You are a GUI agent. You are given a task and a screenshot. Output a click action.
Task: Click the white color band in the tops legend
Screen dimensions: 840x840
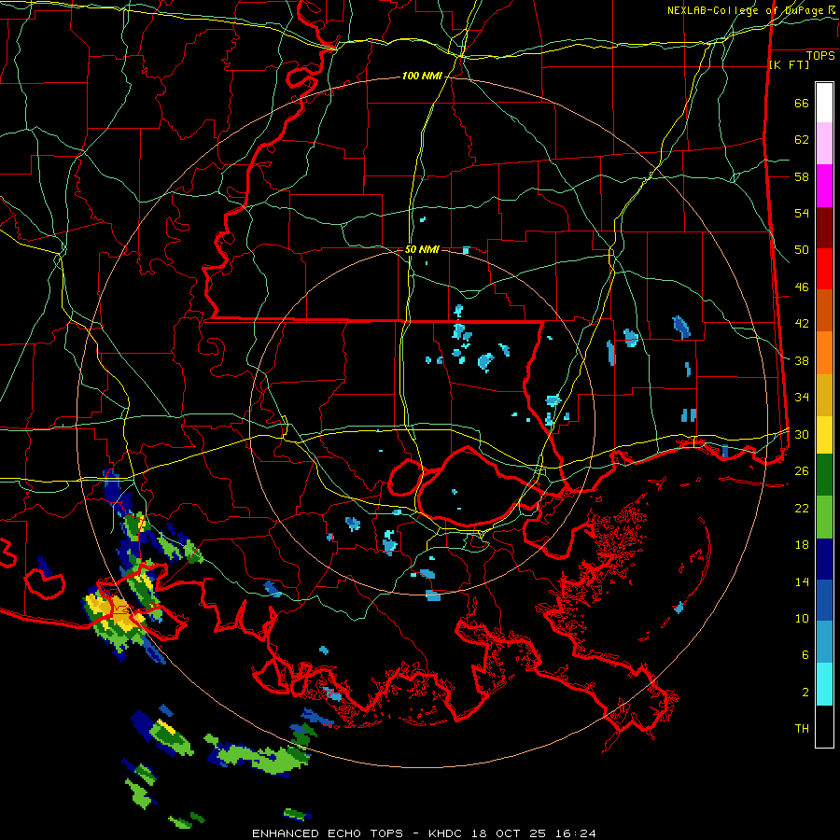coord(824,103)
